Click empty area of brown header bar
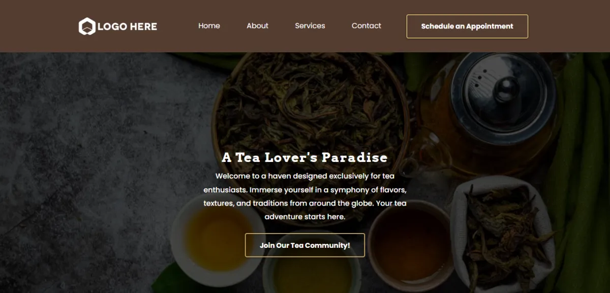The height and width of the screenshot is (293, 610). 569,26
